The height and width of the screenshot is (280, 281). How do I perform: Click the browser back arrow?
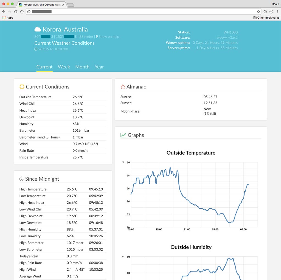pos(4,12)
